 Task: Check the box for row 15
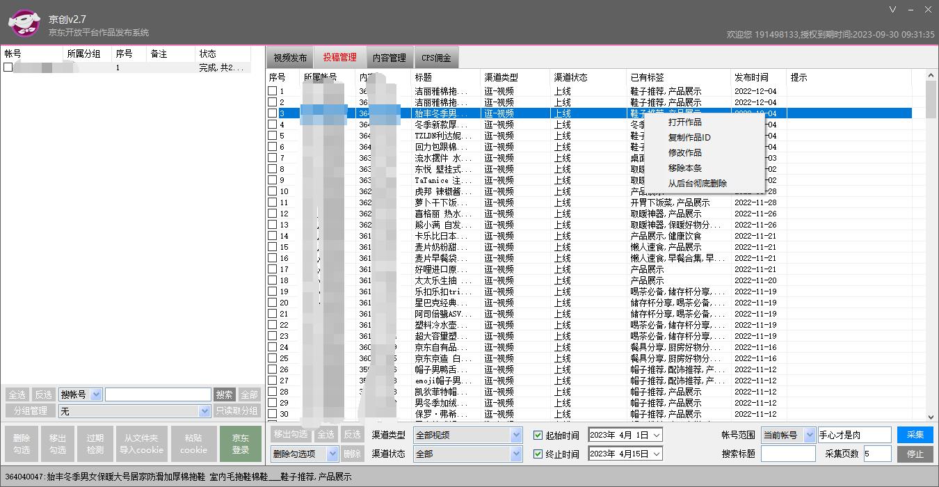273,247
